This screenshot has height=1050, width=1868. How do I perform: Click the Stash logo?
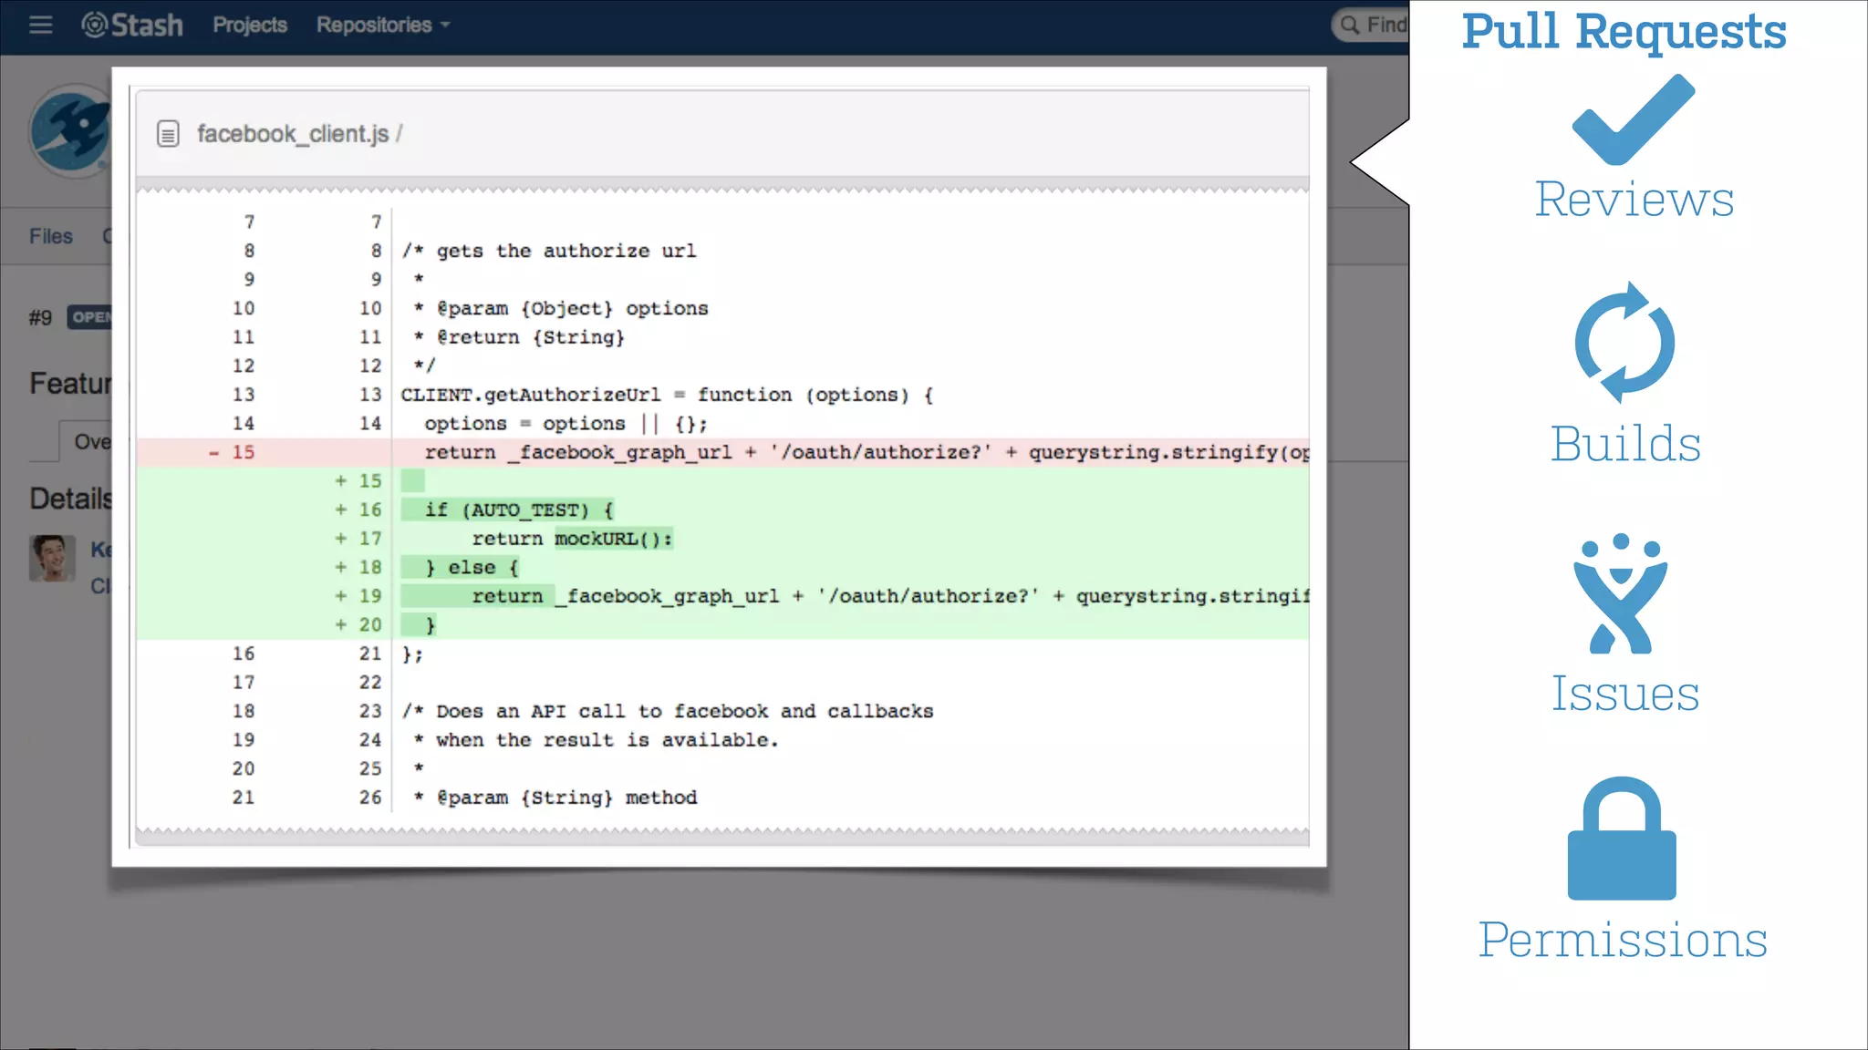132,25
